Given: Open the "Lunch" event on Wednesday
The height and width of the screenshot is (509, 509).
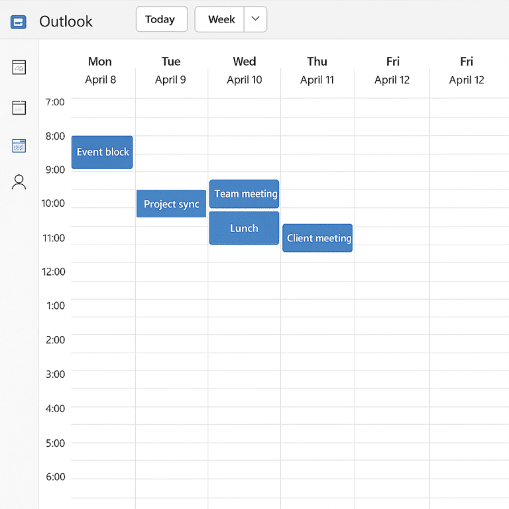Looking at the screenshot, I should (x=244, y=228).
